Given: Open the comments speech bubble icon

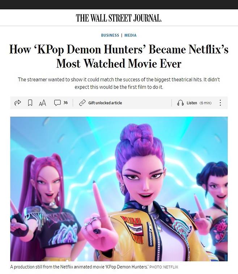Looking at the screenshot, I should pos(58,103).
